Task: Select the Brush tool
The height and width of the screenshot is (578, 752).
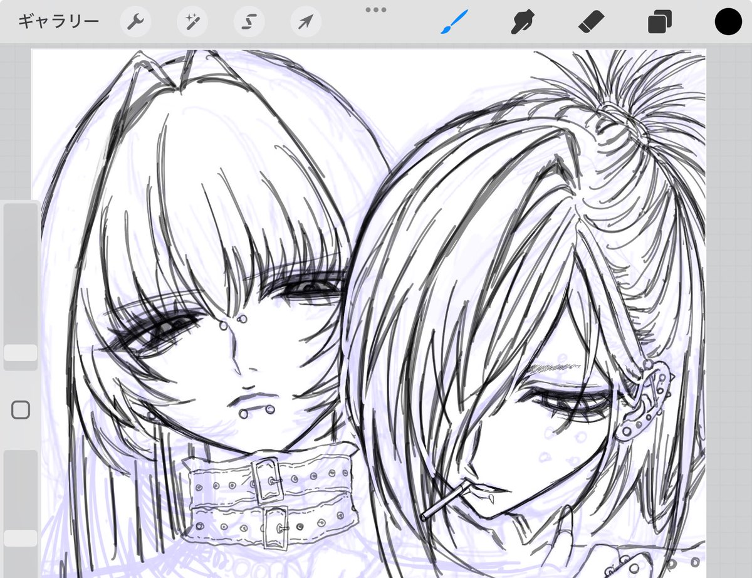Action: 454,23
